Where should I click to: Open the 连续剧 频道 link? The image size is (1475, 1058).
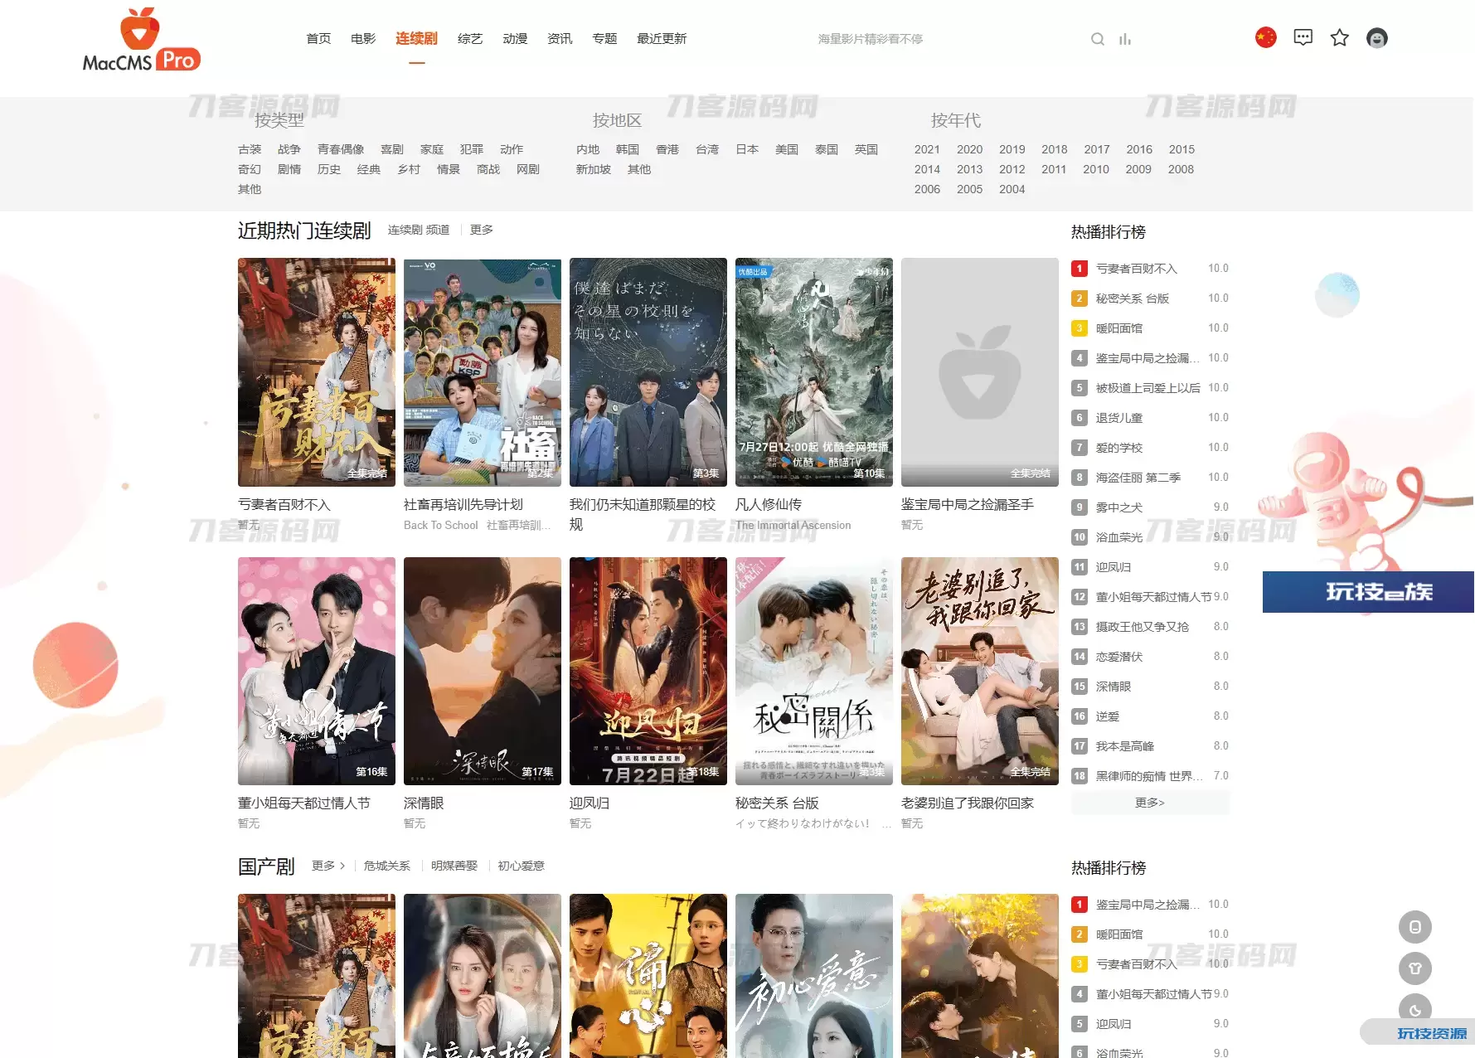pos(419,230)
